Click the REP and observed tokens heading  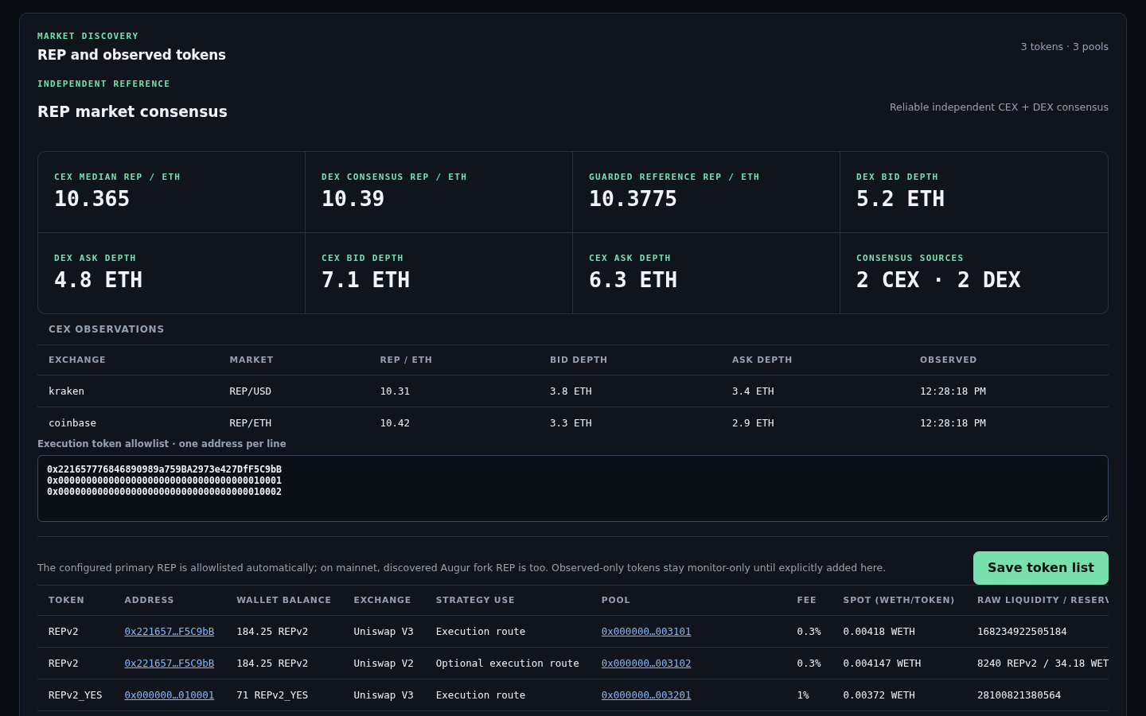(x=131, y=55)
